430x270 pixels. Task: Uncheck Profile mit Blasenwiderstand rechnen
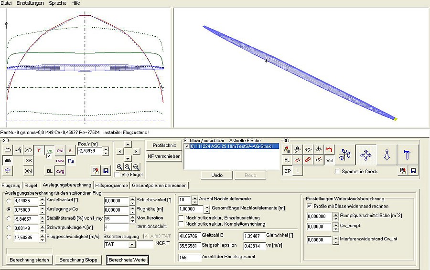[309, 206]
